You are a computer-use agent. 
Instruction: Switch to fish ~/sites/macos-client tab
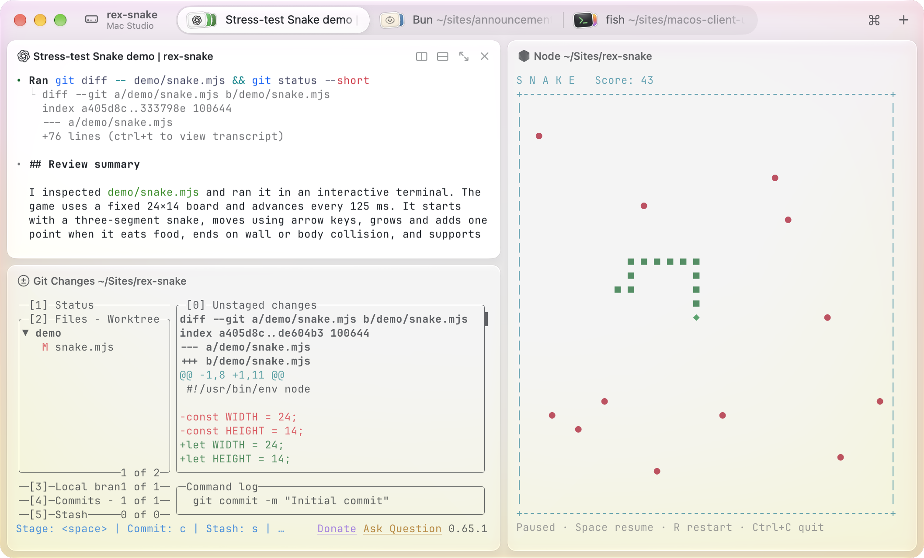pyautogui.click(x=660, y=20)
